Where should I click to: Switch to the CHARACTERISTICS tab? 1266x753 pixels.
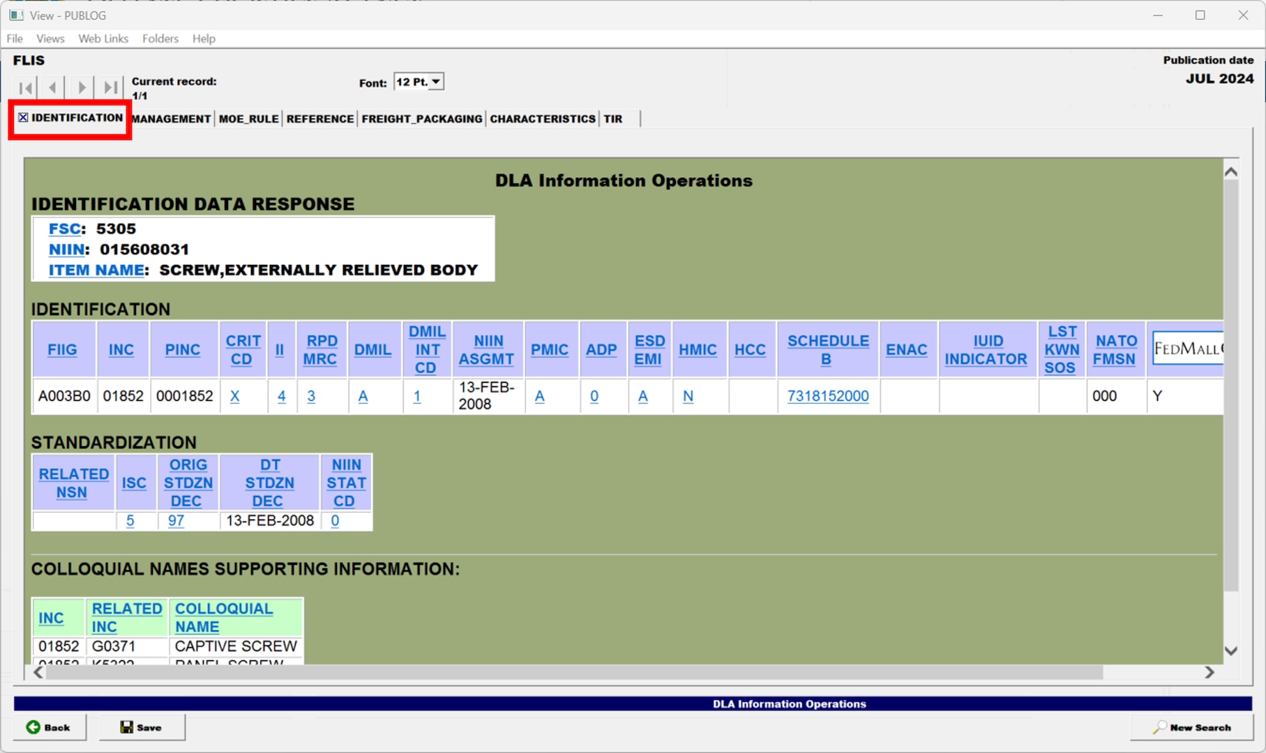click(x=543, y=119)
